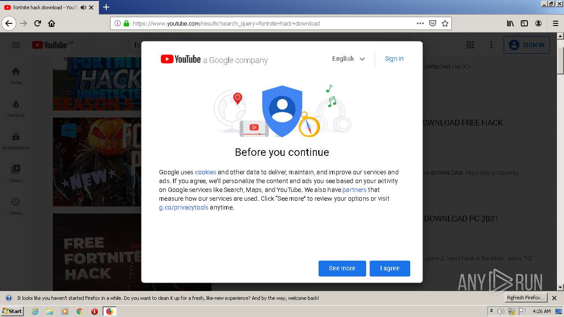Click the 4:26 AM taskbar clock
The image size is (564, 317).
542,311
